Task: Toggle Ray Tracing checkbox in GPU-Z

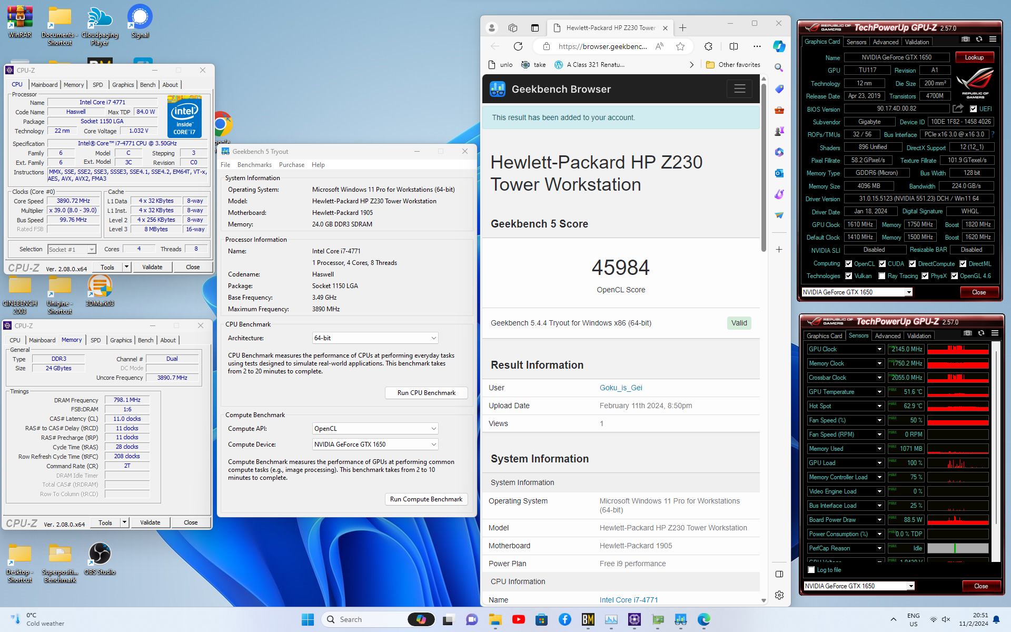Action: coord(881,276)
